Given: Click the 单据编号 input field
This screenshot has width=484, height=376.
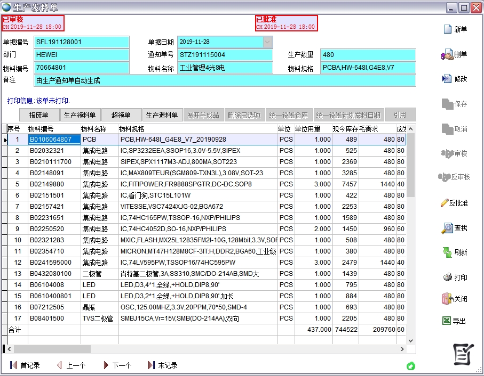Looking at the screenshot, I should pos(81,42).
